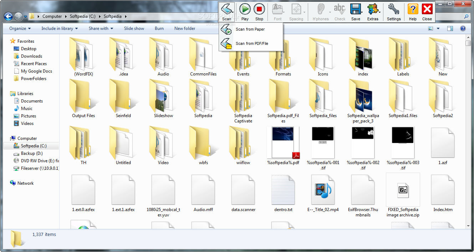This screenshot has height=252, width=474.
Task: Open the Help question mark icon
Action: click(x=413, y=12)
